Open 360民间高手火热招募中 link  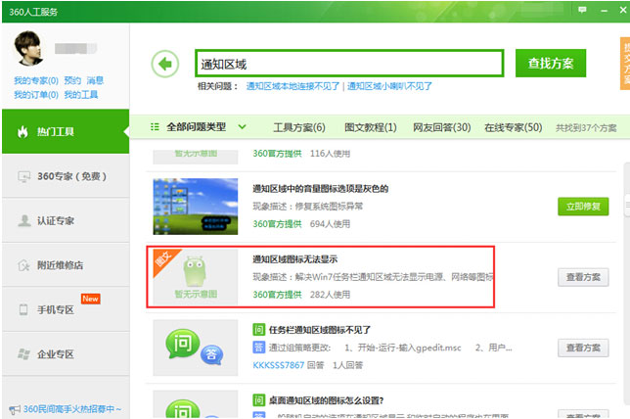(x=72, y=409)
